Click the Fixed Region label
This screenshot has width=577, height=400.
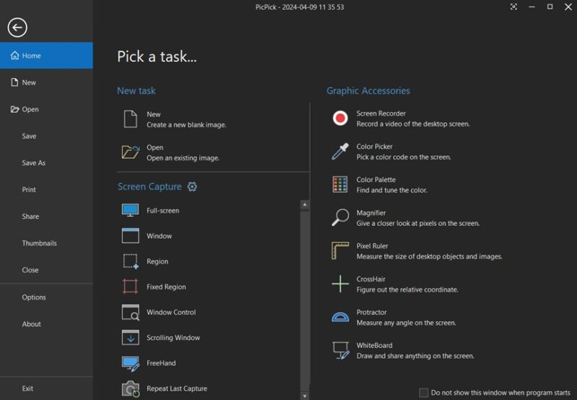click(x=166, y=287)
